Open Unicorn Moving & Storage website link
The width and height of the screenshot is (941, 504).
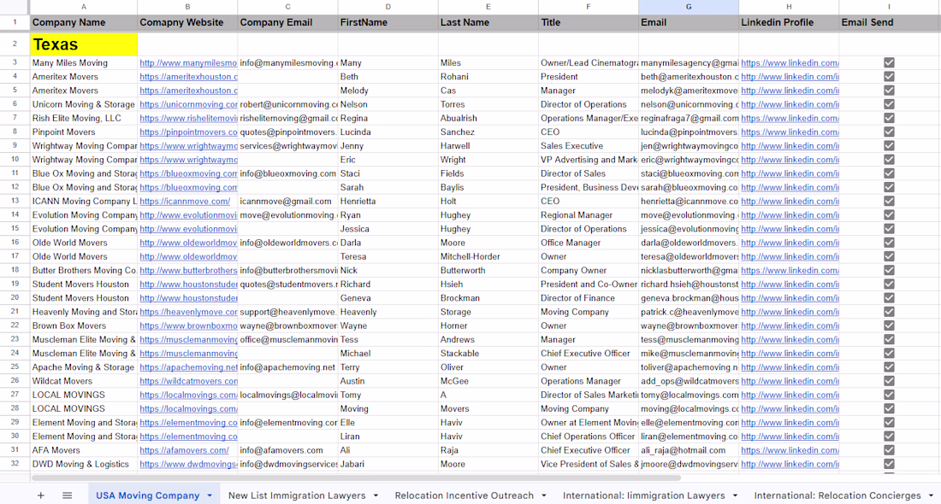[188, 104]
